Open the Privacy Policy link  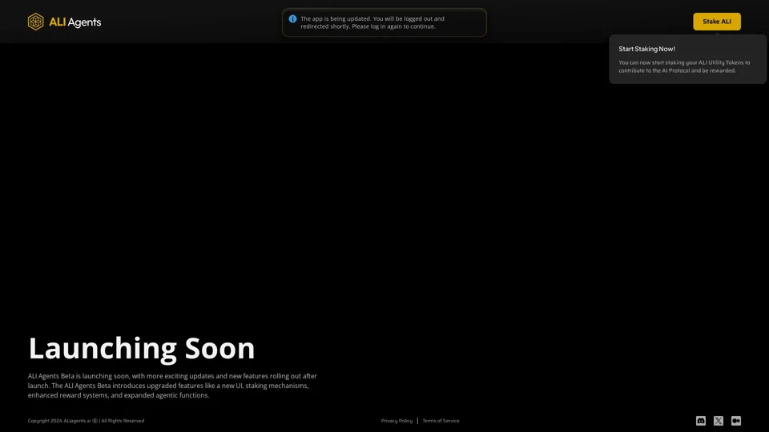[x=397, y=421]
